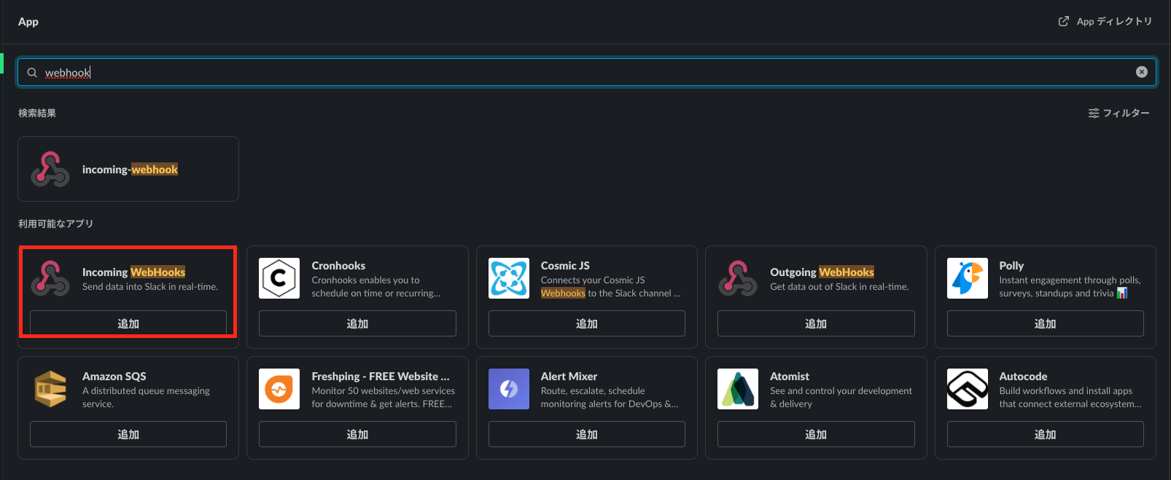The height and width of the screenshot is (480, 1171).
Task: Open the Alert Mixer title
Action: coord(569,376)
